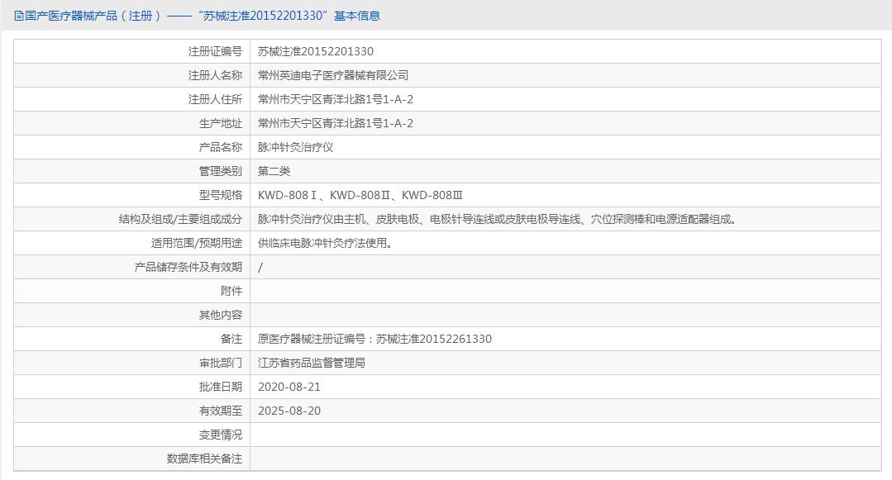Select product name 脉冲针灸治疗仪
Screen dimensions: 892x480
tap(295, 147)
